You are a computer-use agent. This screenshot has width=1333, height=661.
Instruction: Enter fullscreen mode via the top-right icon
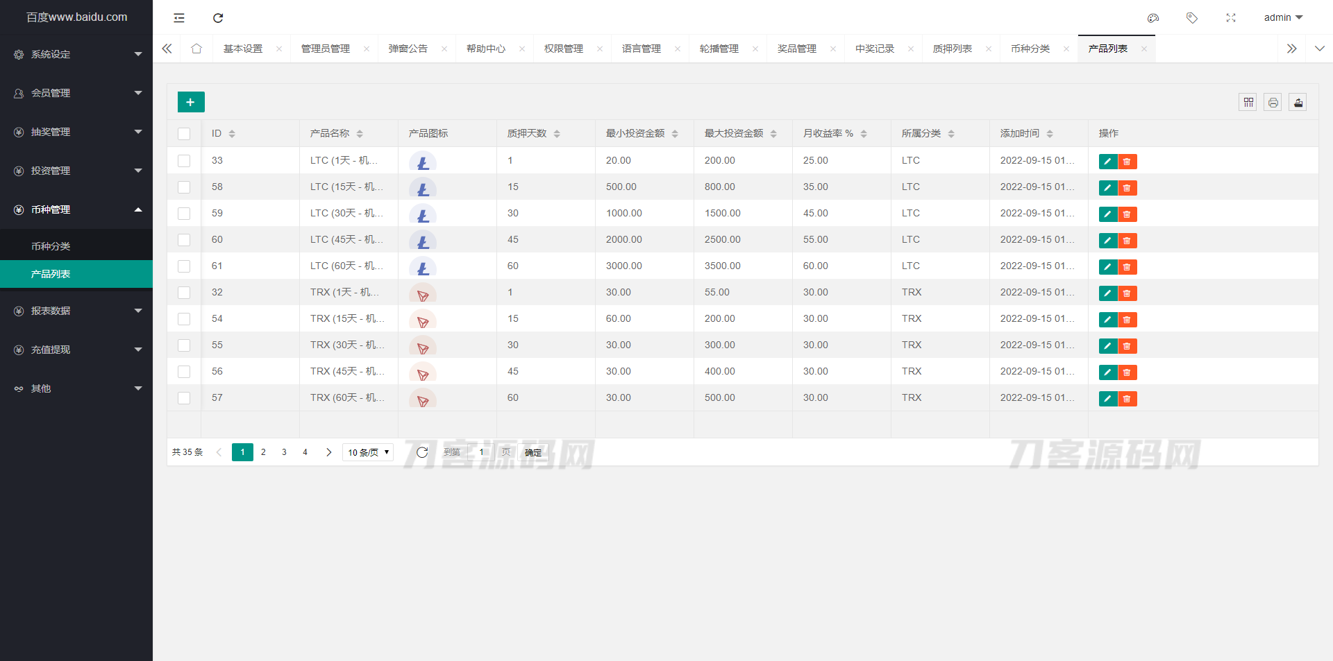tap(1230, 18)
